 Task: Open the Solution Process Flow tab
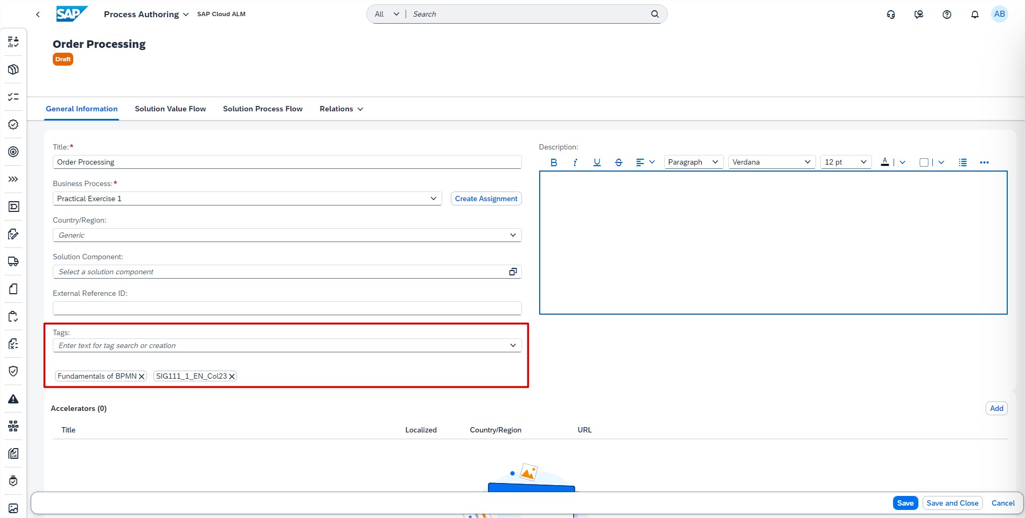click(262, 109)
